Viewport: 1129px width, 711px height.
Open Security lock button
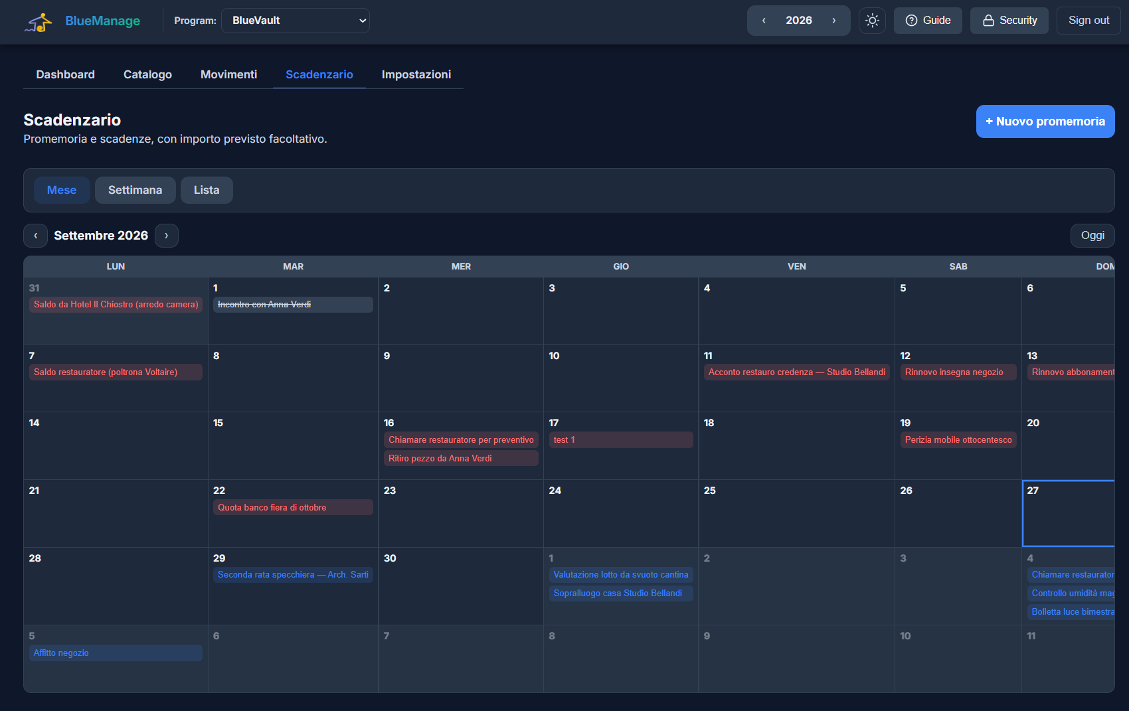click(1009, 21)
